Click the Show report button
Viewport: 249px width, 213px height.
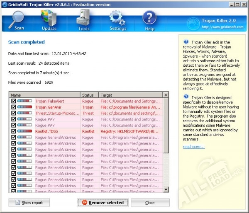[29, 203]
